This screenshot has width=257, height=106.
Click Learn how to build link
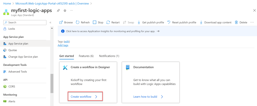click(145, 97)
